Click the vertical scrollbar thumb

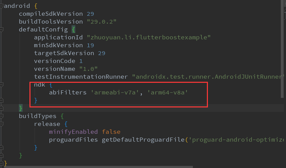point(282,49)
